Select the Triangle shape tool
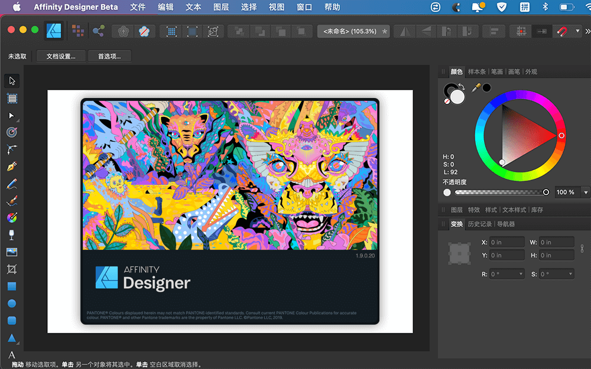591x369 pixels. point(12,338)
